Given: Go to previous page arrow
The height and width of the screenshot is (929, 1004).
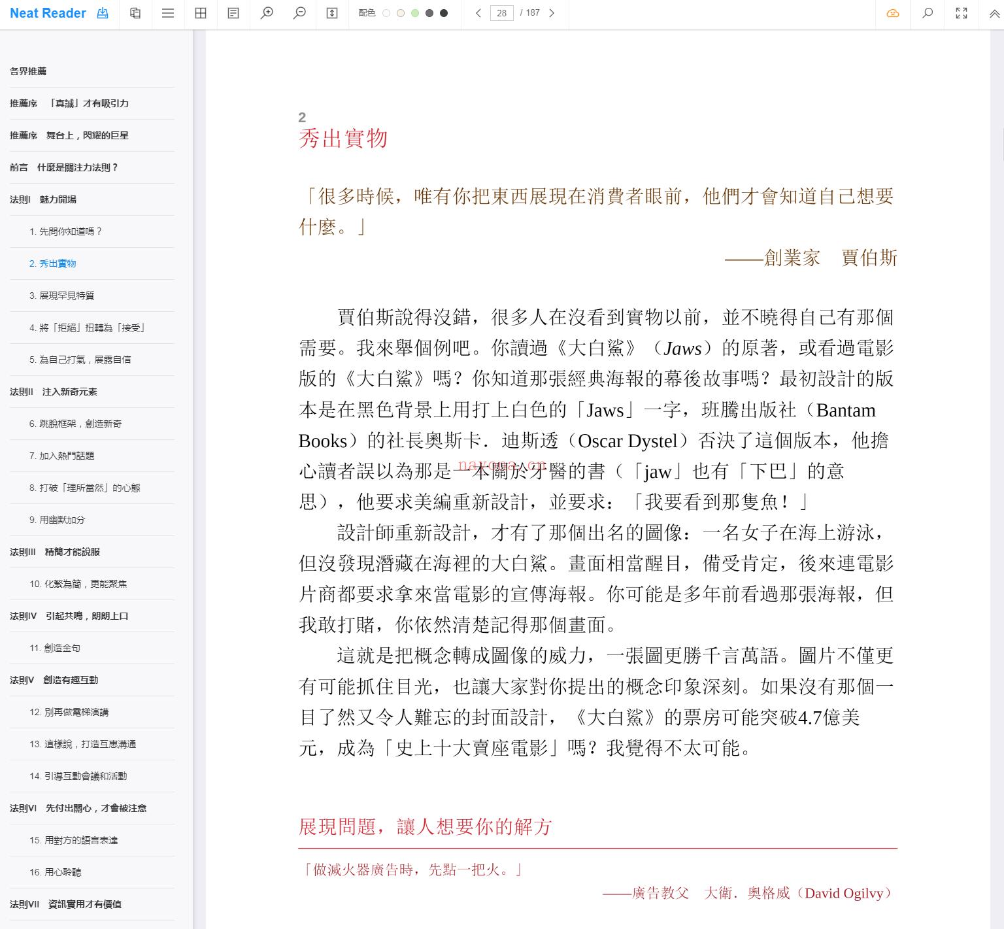Looking at the screenshot, I should [x=478, y=13].
